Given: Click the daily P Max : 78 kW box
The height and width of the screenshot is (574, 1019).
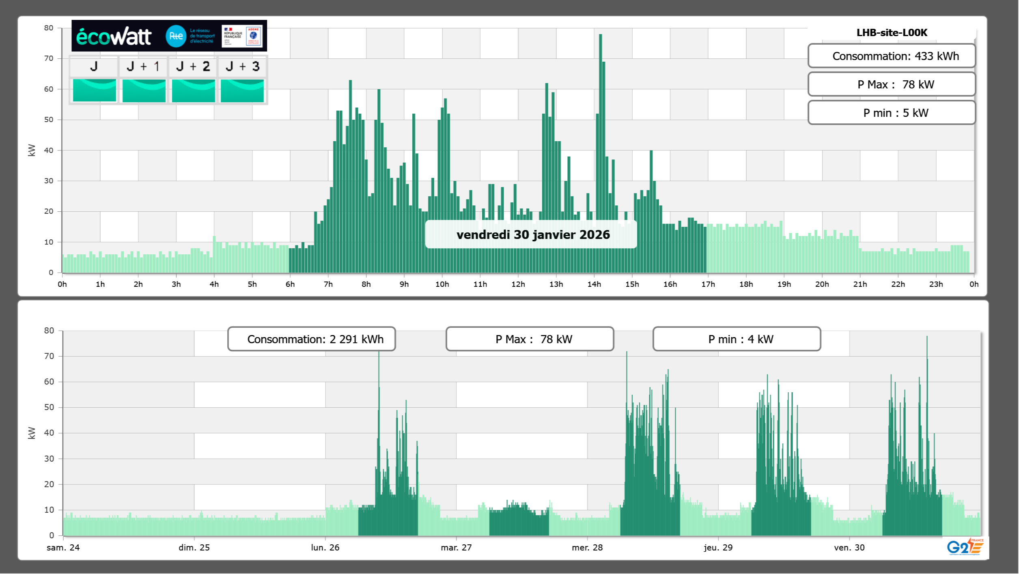Looking at the screenshot, I should coord(891,84).
